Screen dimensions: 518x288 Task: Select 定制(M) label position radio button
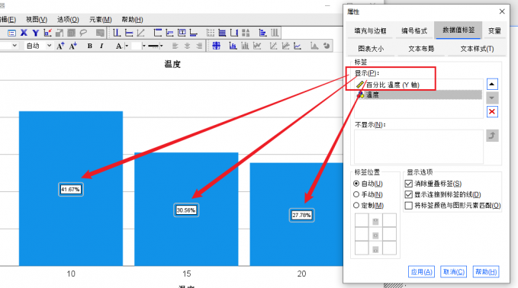pyautogui.click(x=356, y=205)
